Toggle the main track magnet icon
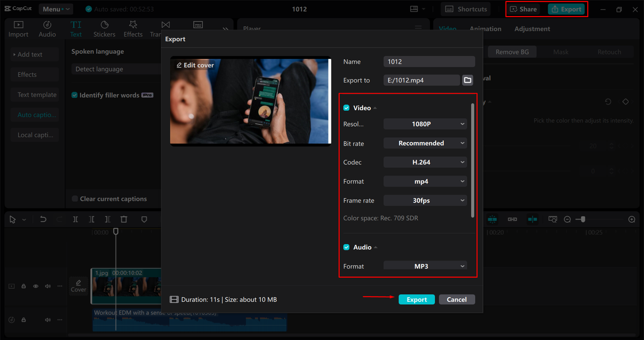Image resolution: width=644 pixels, height=340 pixels. [492, 219]
